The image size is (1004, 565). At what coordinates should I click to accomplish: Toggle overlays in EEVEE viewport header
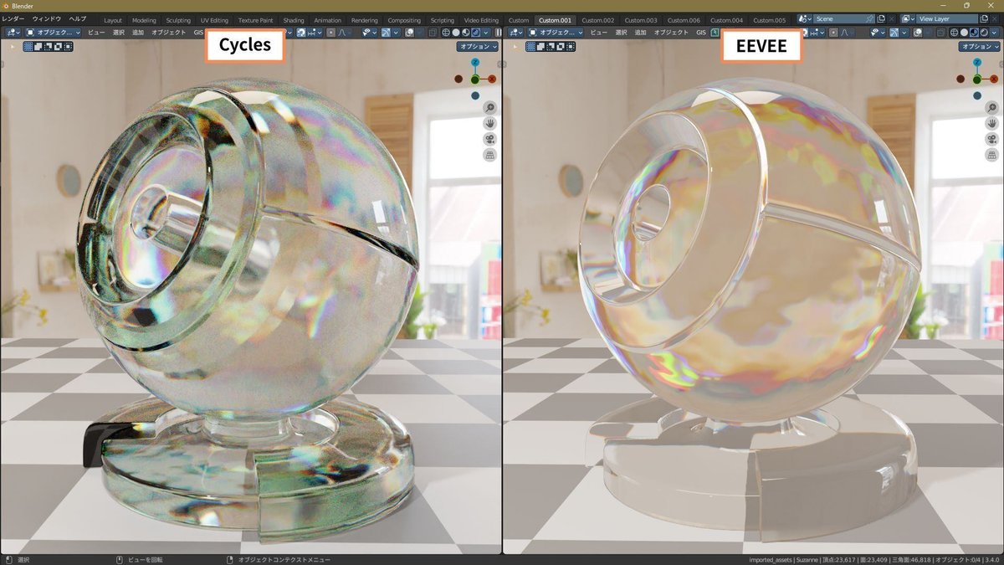pos(918,33)
